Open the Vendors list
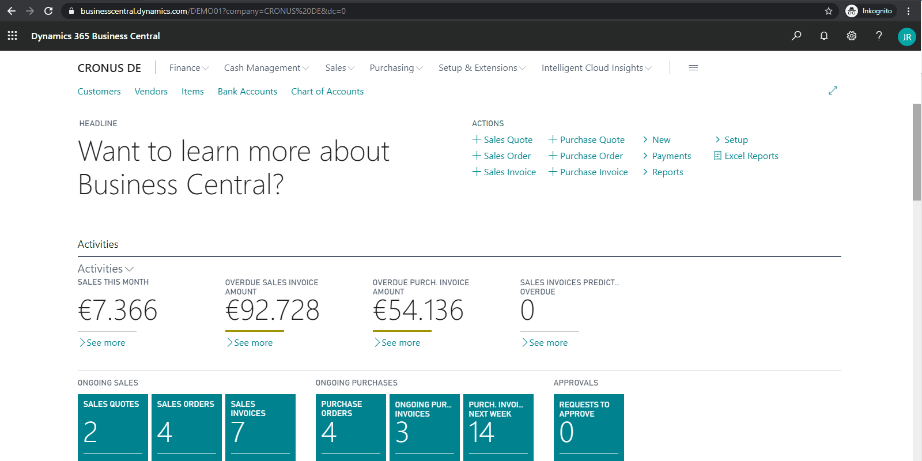922x461 pixels. (151, 91)
